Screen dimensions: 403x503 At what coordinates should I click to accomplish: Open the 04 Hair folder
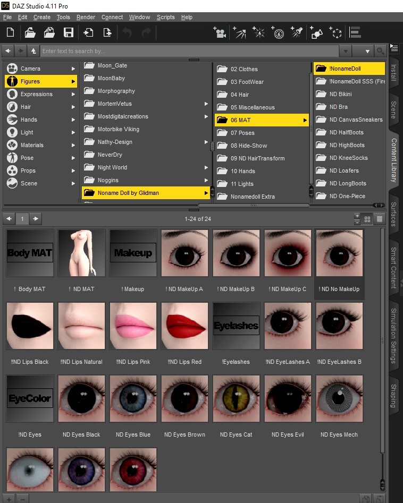point(262,95)
